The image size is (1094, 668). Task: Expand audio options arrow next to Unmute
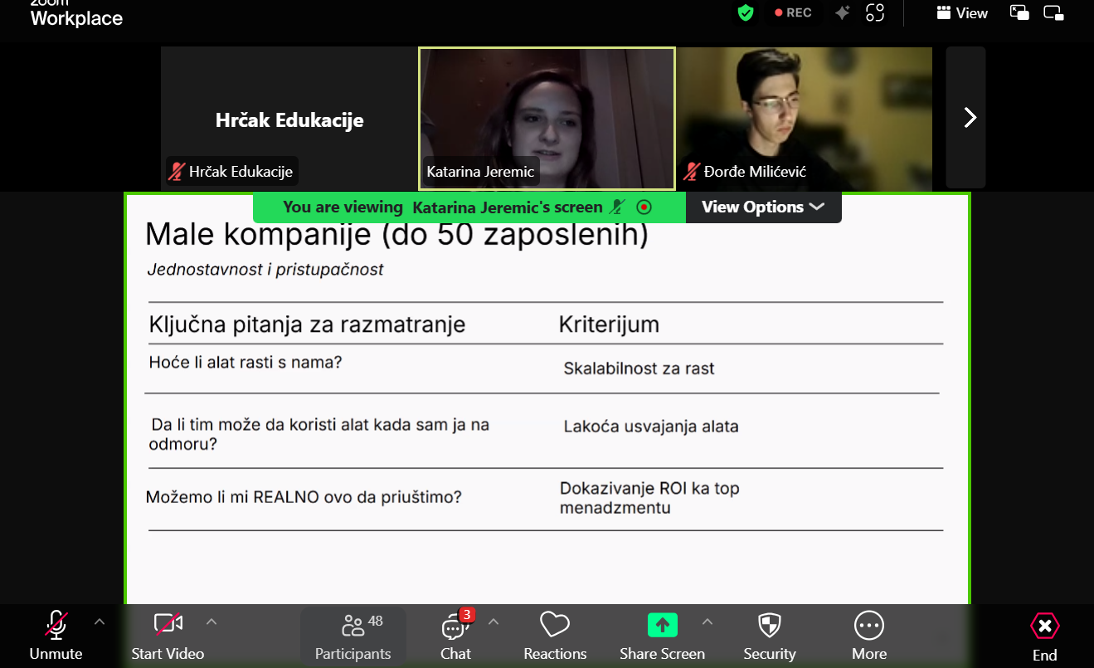(100, 622)
